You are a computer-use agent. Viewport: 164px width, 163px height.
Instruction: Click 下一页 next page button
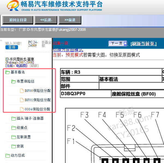118,43
